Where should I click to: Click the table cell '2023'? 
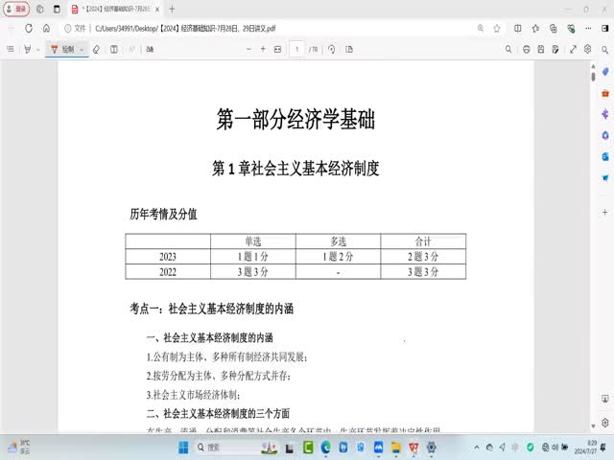[x=168, y=257]
